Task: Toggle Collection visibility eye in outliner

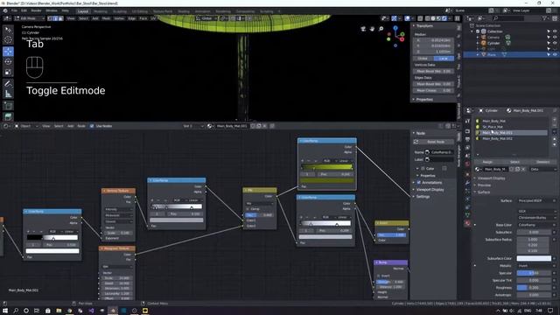Action: [x=555, y=31]
